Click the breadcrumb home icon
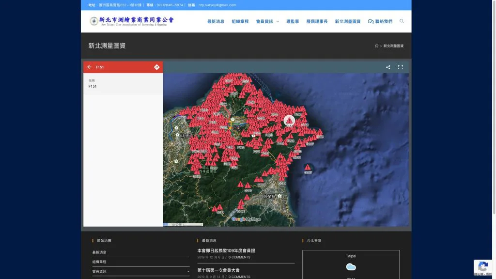 point(376,46)
